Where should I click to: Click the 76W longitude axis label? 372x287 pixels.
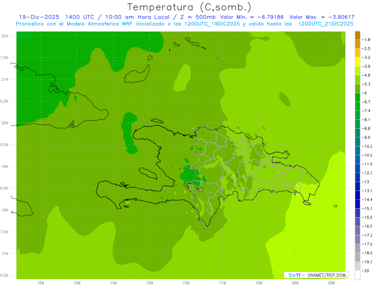[41, 283]
